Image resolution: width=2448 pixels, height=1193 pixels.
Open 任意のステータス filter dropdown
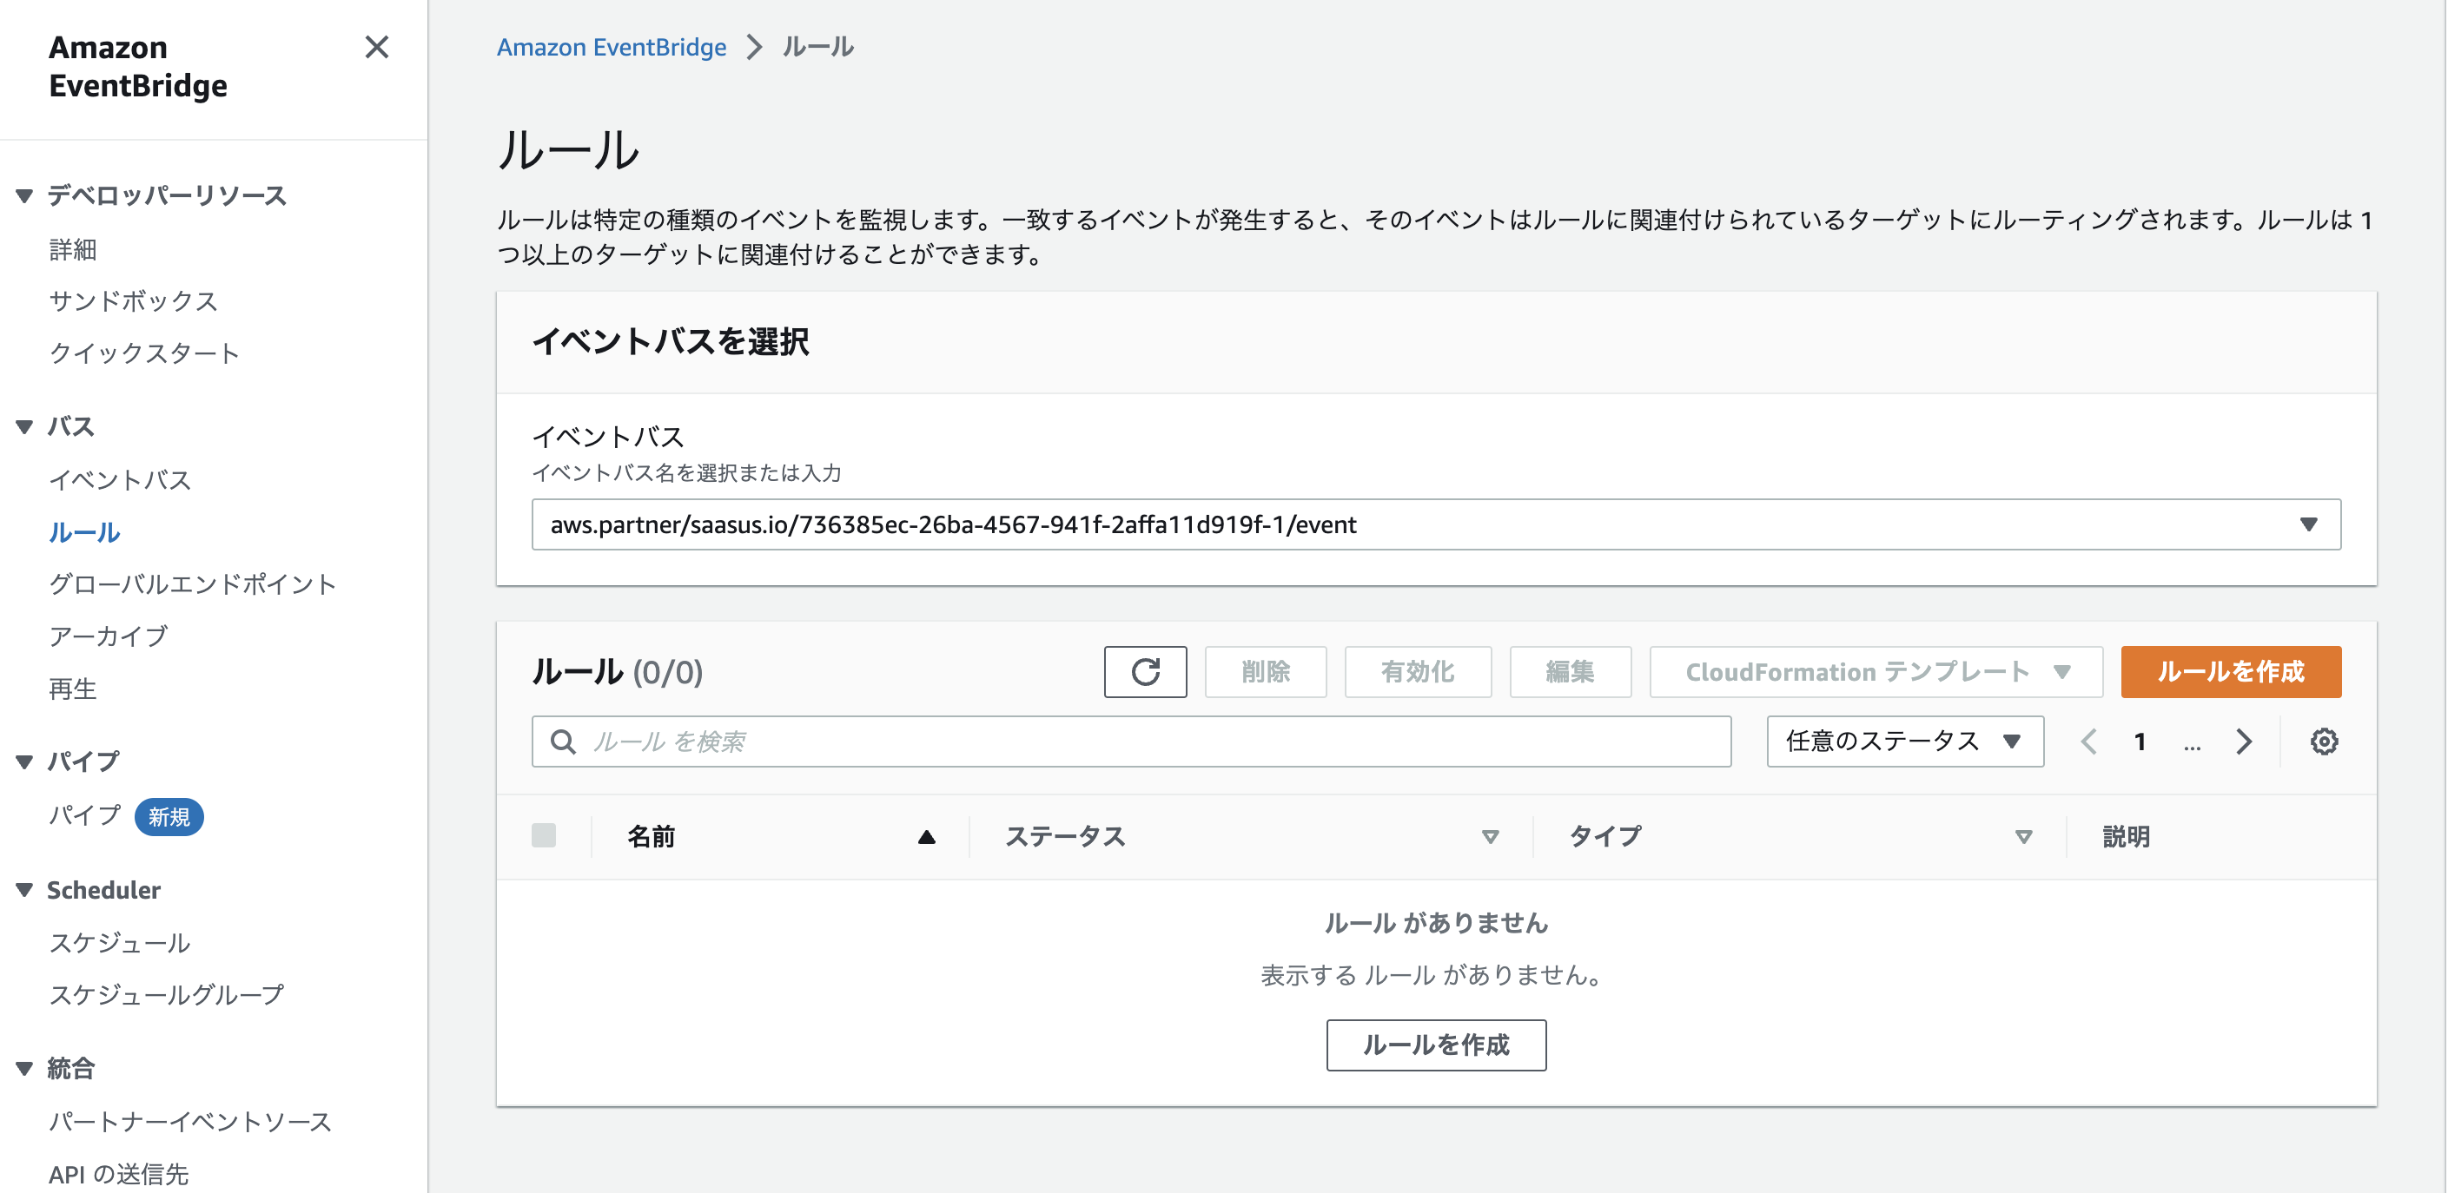click(1904, 741)
